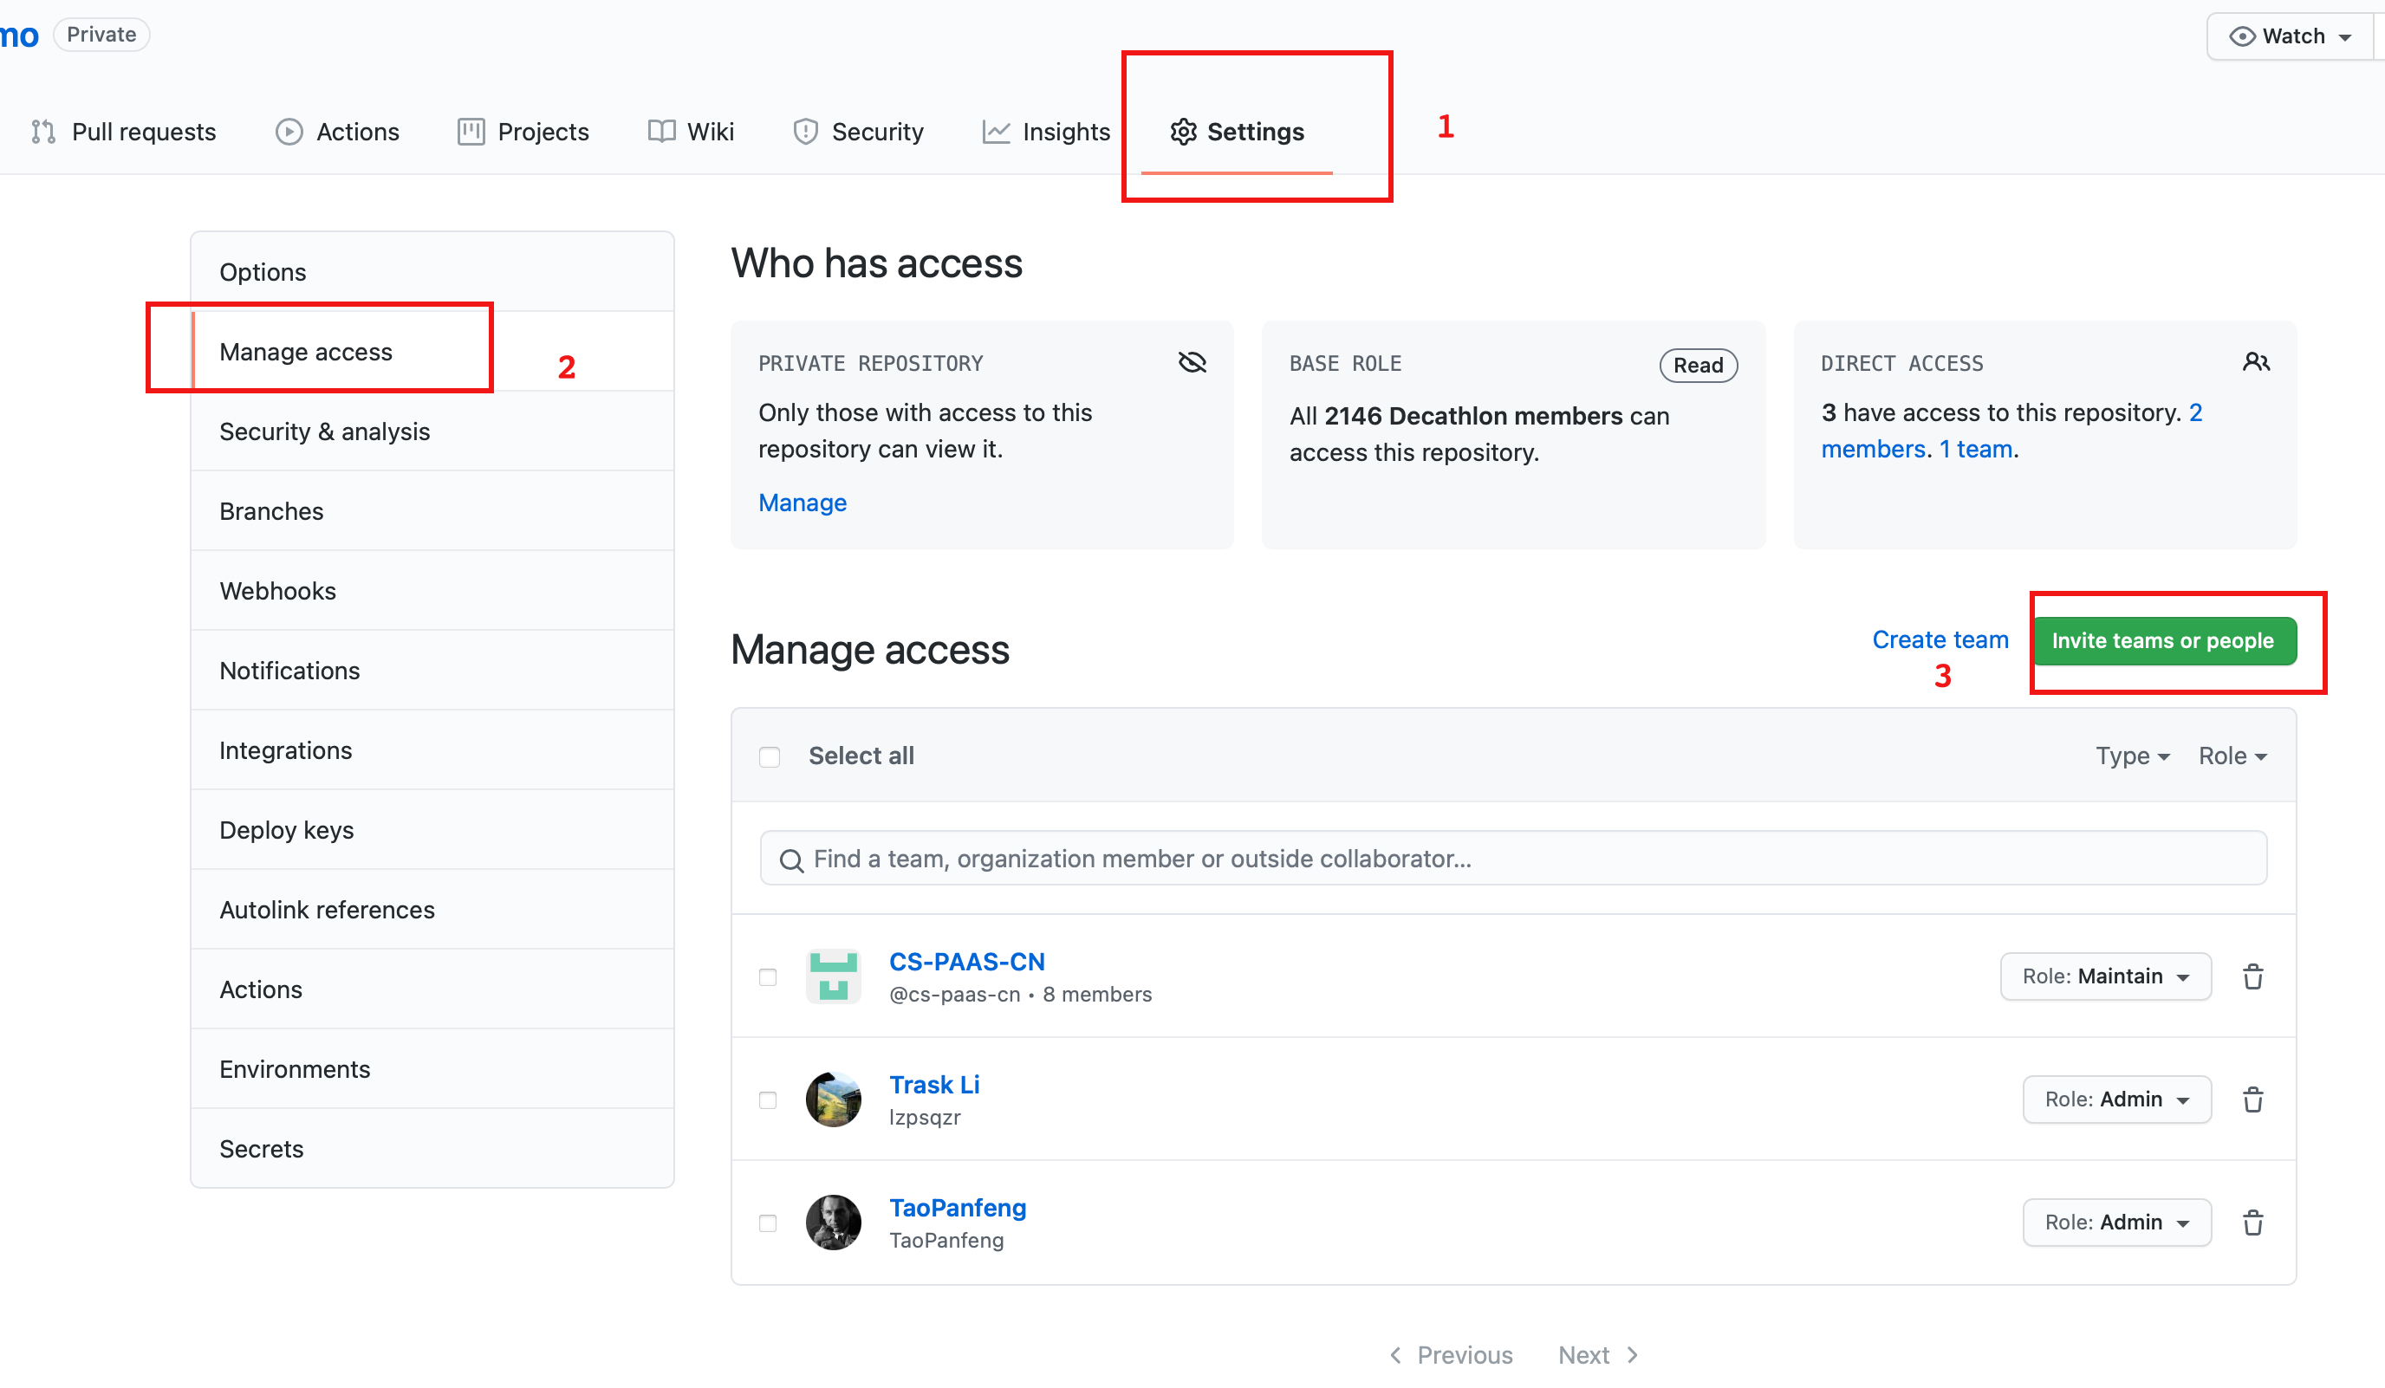The height and width of the screenshot is (1388, 2385).
Task: Click the Wiki book icon
Action: click(x=661, y=132)
